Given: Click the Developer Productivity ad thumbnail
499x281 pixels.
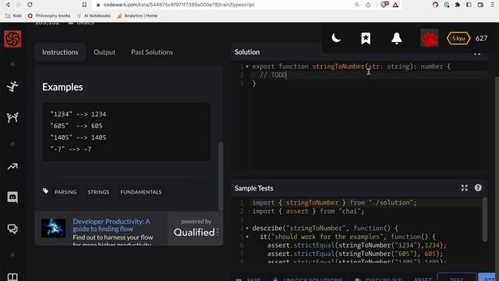Looking at the screenshot, I should click(54, 228).
